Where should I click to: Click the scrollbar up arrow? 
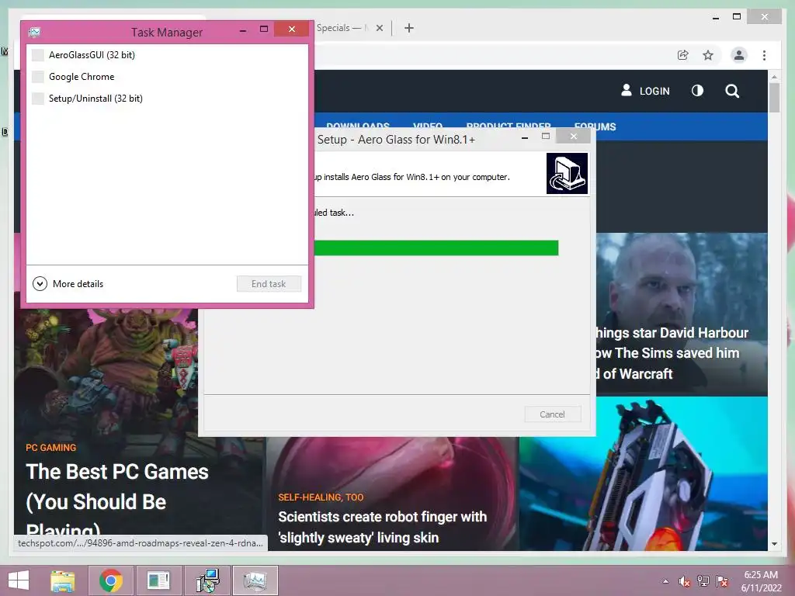(774, 77)
